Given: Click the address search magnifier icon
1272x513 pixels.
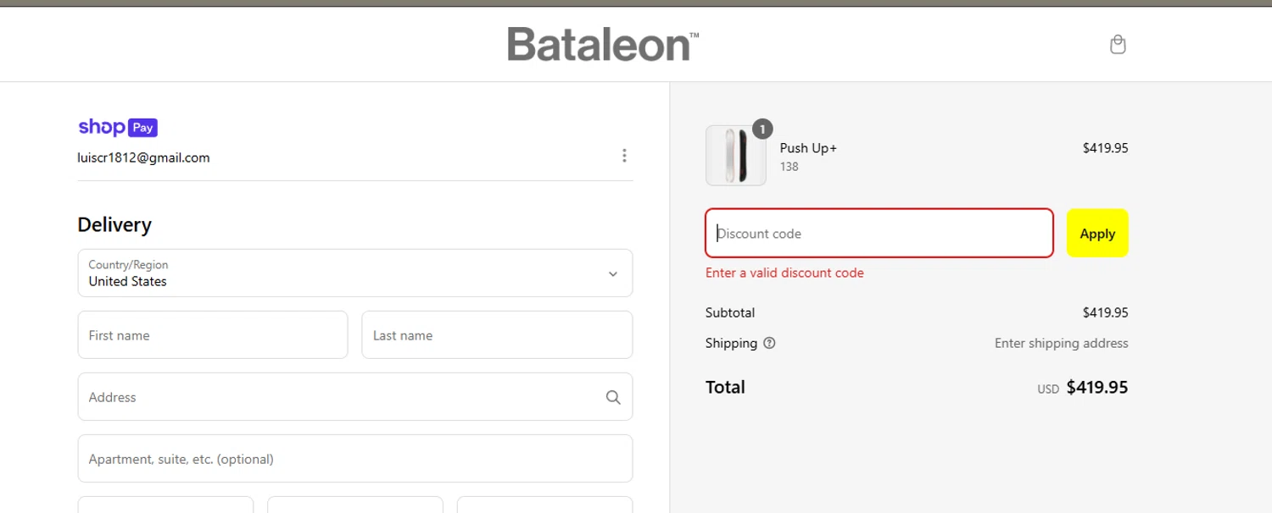Looking at the screenshot, I should [613, 397].
